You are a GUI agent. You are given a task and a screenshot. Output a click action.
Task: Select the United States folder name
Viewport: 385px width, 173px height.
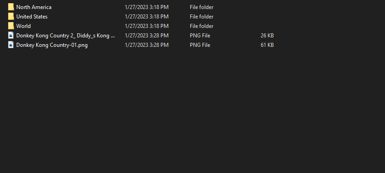(32, 17)
